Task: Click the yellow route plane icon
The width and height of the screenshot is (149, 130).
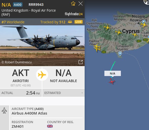Action: pos(42,75)
